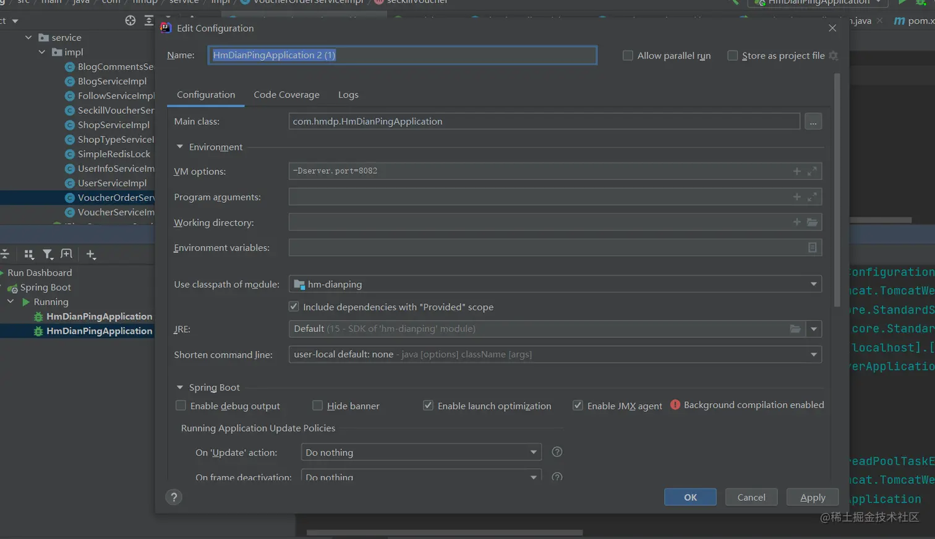Open environment variables editor icon
This screenshot has height=539, width=935.
pos(812,247)
